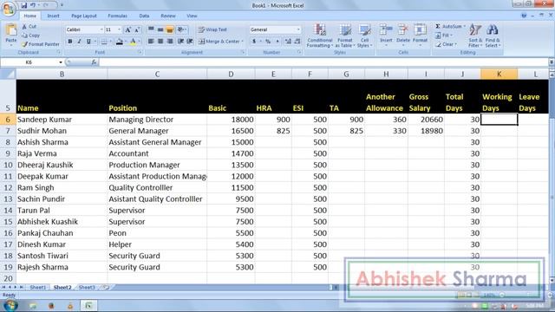Click the Excel icon in the taskbar
This screenshot has width=555, height=312.
click(88, 306)
